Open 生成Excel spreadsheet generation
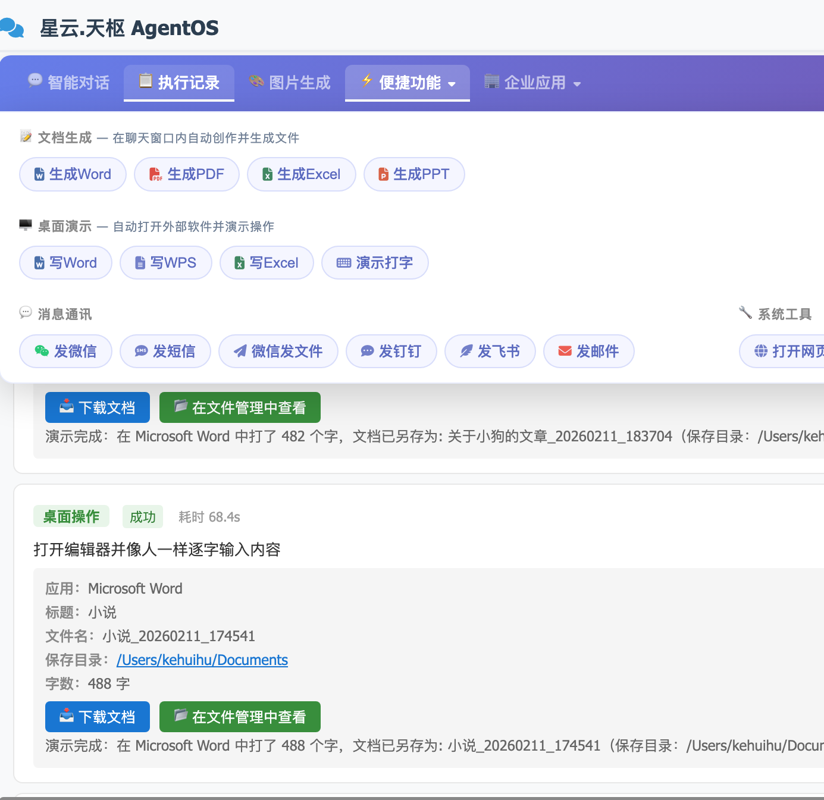The height and width of the screenshot is (800, 824). point(267,174)
